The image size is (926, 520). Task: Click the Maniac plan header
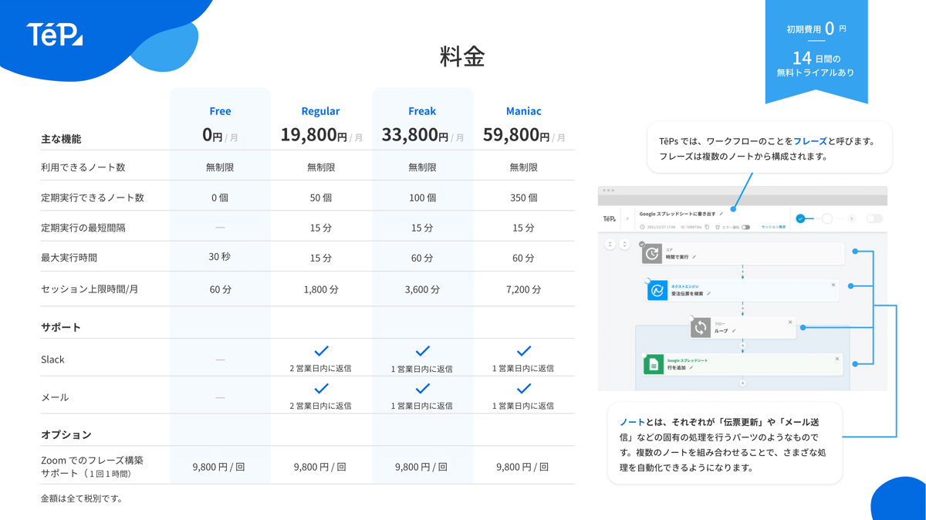coord(523,111)
